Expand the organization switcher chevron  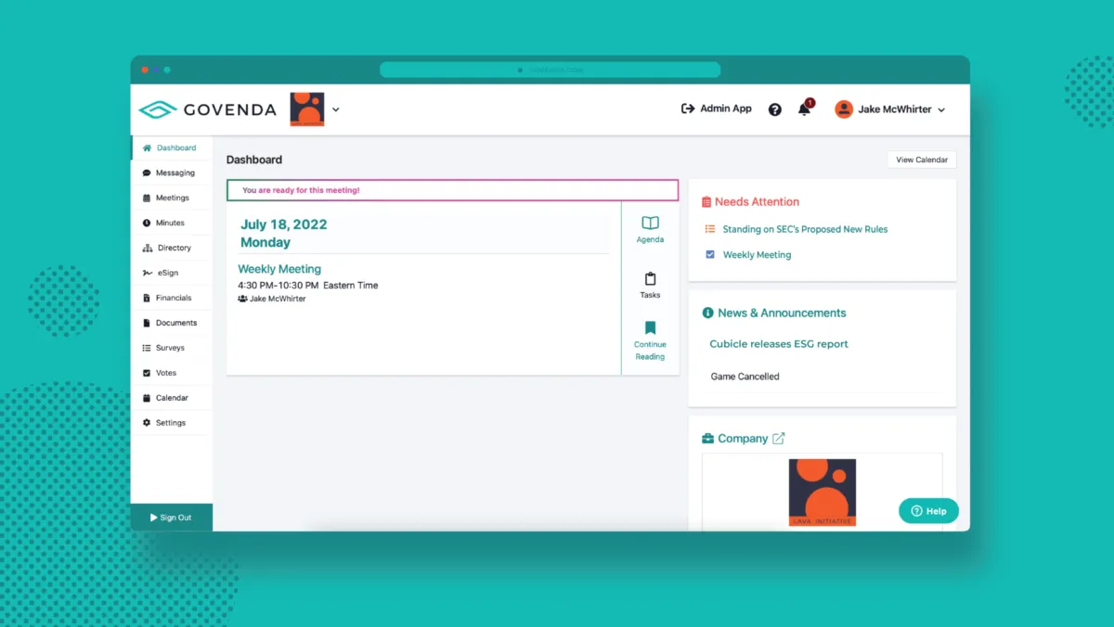pos(336,109)
